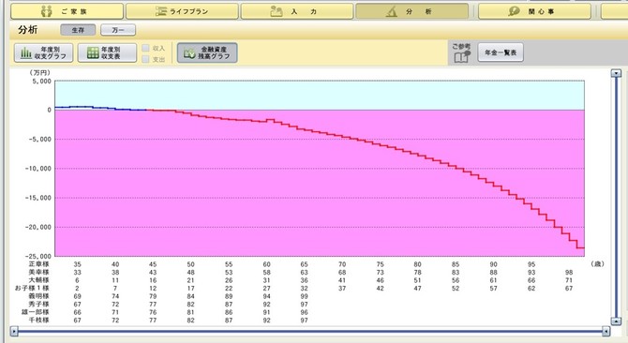Enable the 収入 checkbox
The width and height of the screenshot is (628, 343).
(146, 48)
